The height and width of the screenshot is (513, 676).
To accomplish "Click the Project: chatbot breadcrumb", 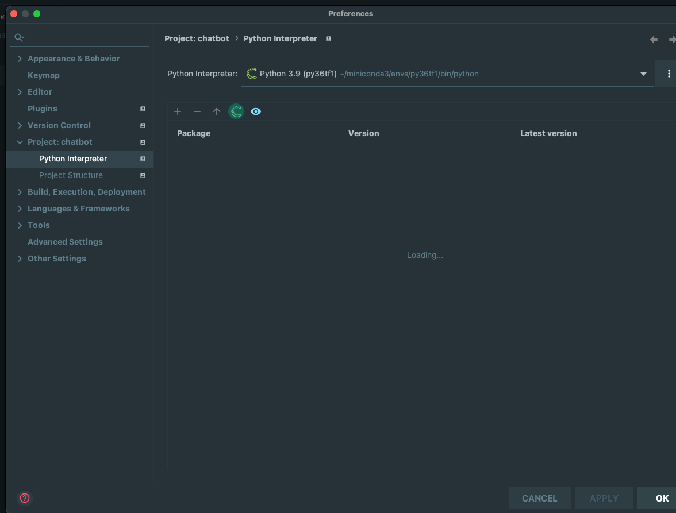I will (x=197, y=38).
